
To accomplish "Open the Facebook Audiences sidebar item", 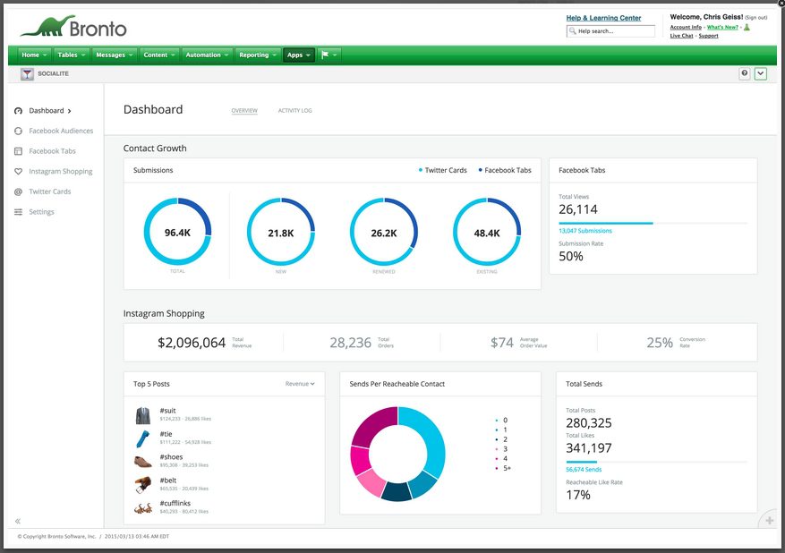I will [x=60, y=131].
